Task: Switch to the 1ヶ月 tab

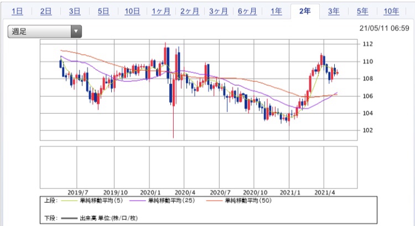Action: point(161,11)
